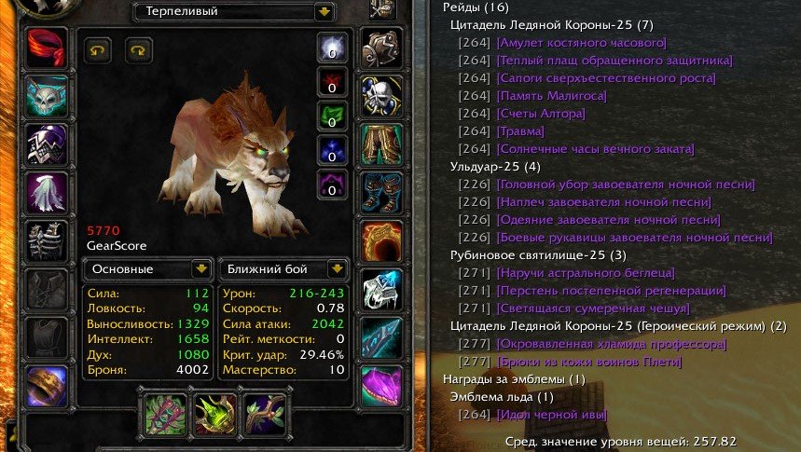The height and width of the screenshot is (452, 801).
Task: Open item link Амулет костяного часового
Action: tap(581, 42)
